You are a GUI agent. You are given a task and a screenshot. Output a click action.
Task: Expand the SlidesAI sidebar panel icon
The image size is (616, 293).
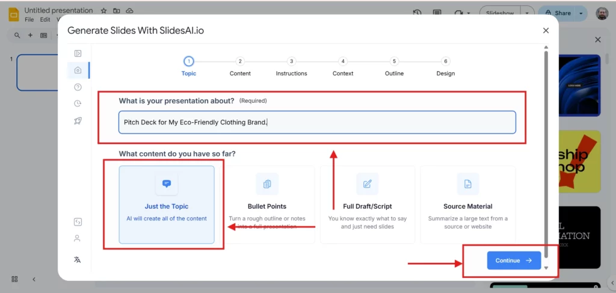tap(78, 54)
